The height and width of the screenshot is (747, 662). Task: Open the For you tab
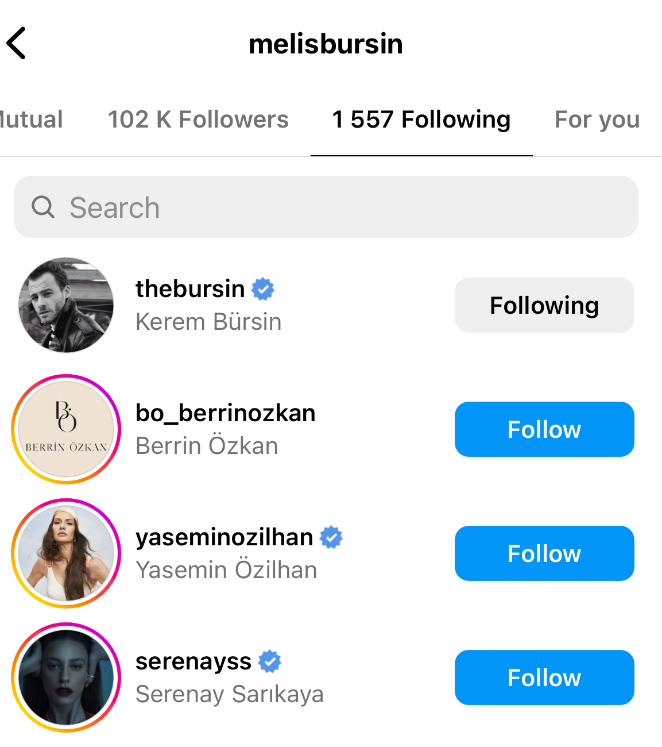point(597,120)
